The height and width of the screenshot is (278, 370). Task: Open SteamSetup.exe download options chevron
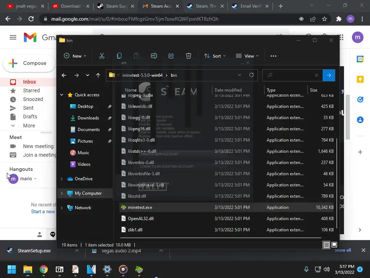pos(77,250)
